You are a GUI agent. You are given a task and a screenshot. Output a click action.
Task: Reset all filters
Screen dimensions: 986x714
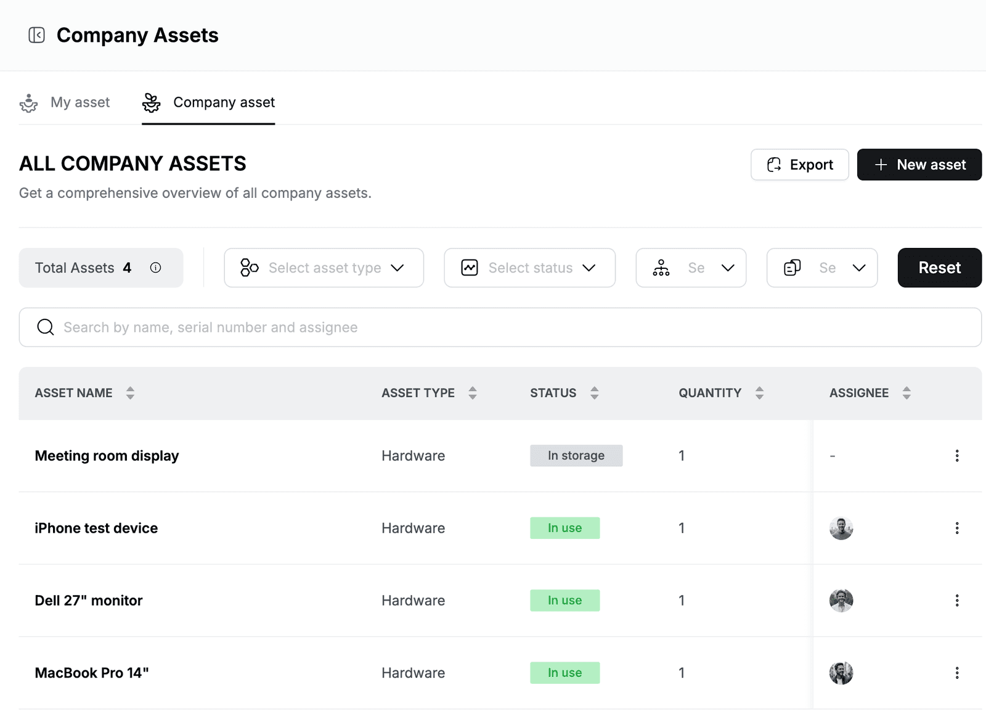coord(939,268)
